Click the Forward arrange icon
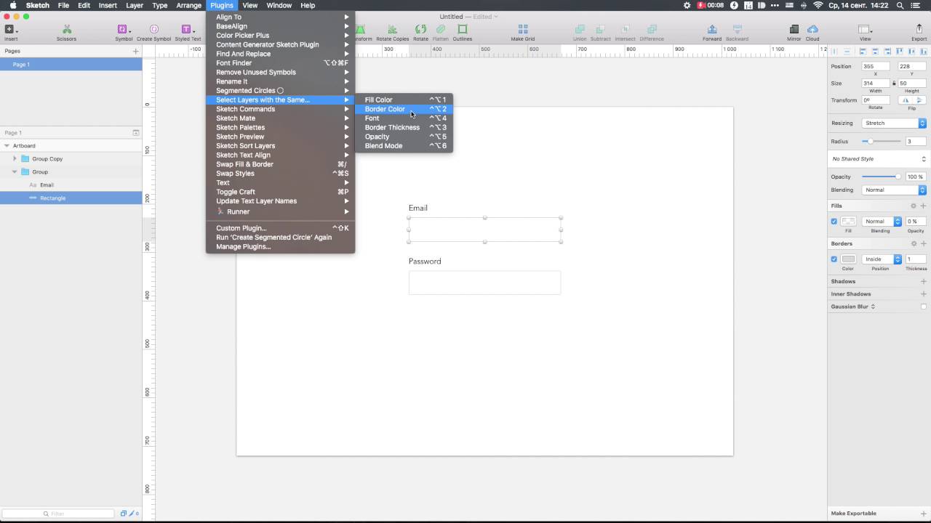 pos(711,30)
